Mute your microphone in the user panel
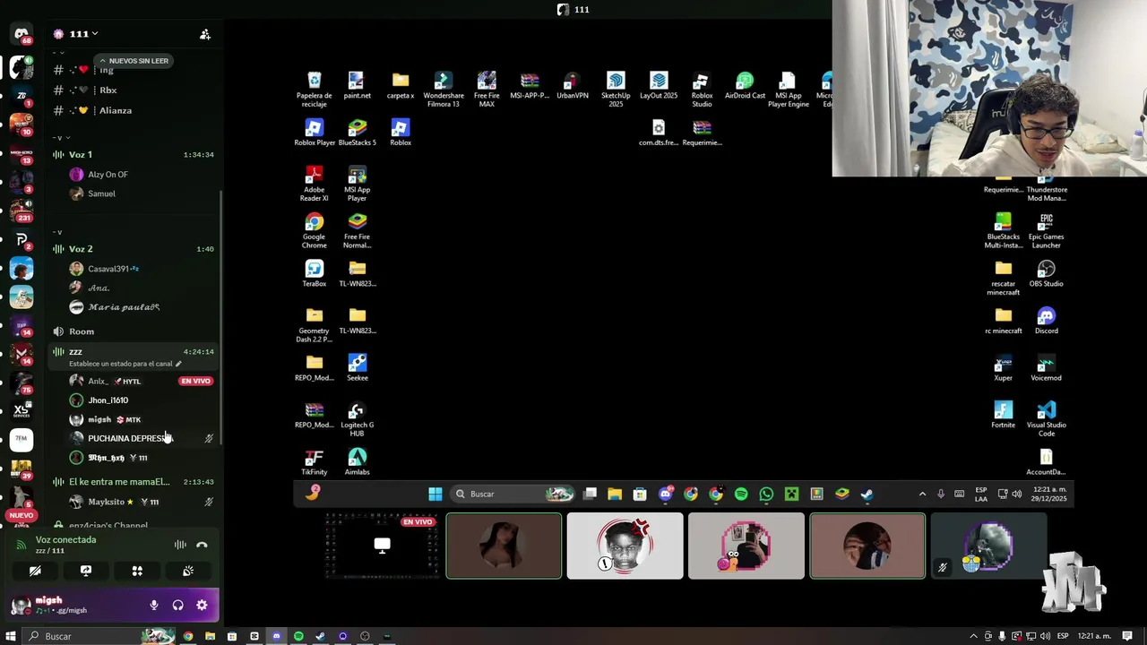The height and width of the screenshot is (645, 1147). click(154, 606)
